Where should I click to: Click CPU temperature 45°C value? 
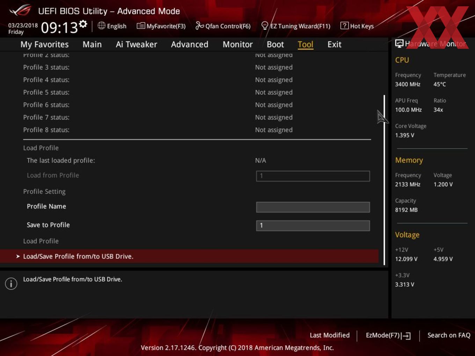pyautogui.click(x=440, y=84)
